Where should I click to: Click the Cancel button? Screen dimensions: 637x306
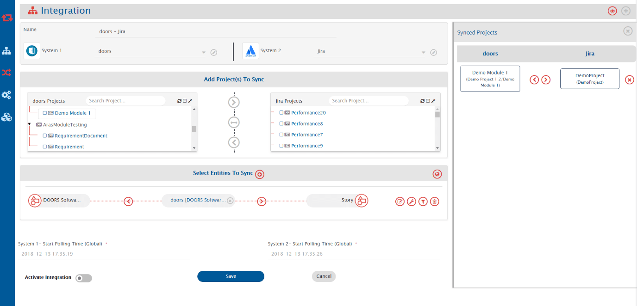324,276
